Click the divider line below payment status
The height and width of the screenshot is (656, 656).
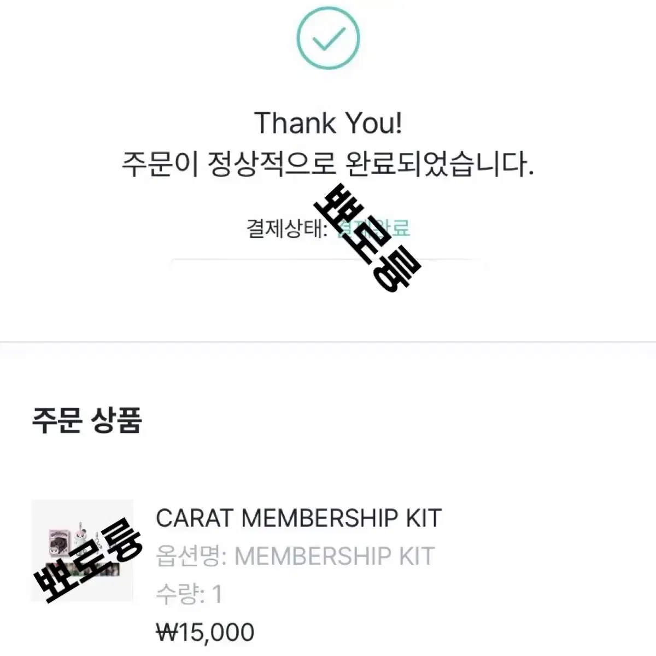328,259
